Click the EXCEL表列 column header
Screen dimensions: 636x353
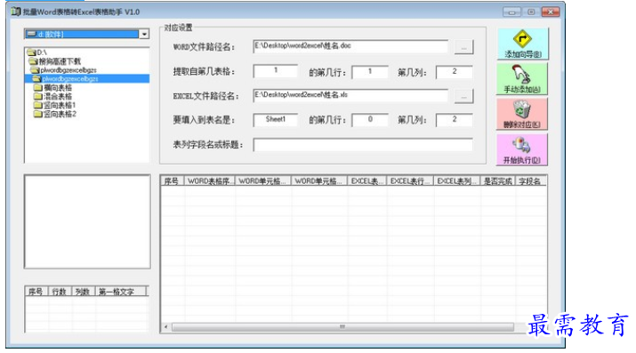456,181
